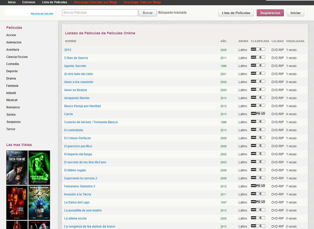
Task: Select the Accion category
Action: [11, 35]
